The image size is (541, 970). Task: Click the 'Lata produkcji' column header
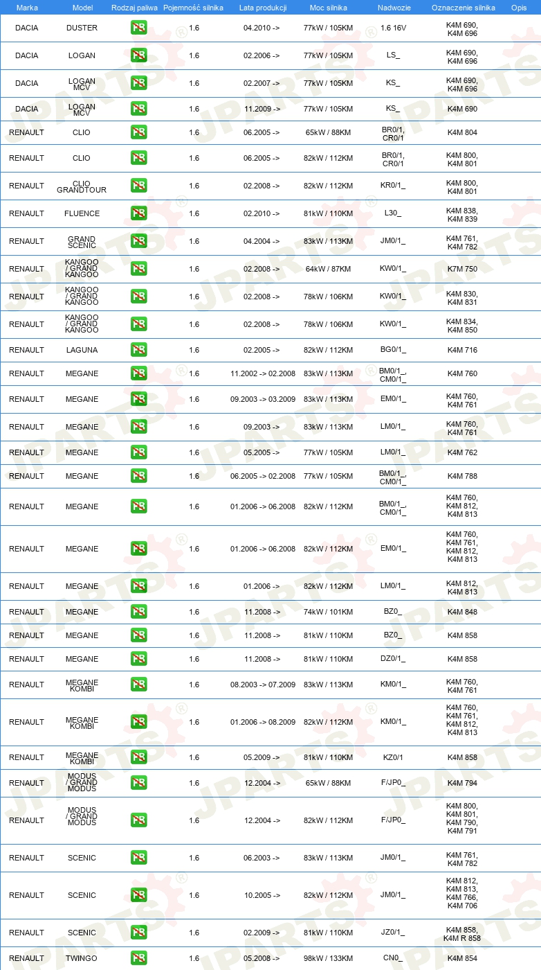click(x=263, y=8)
